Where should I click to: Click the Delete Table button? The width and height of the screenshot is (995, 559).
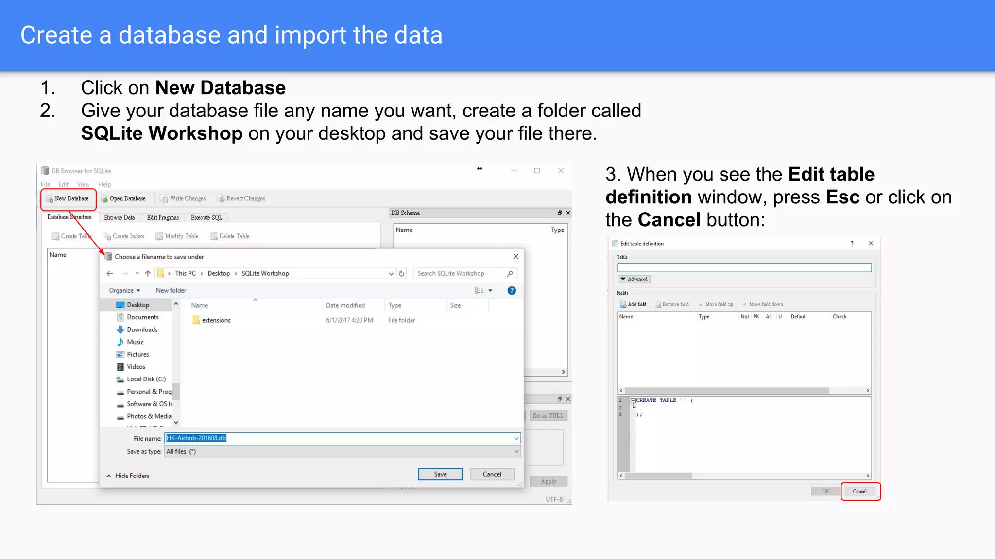coord(230,236)
